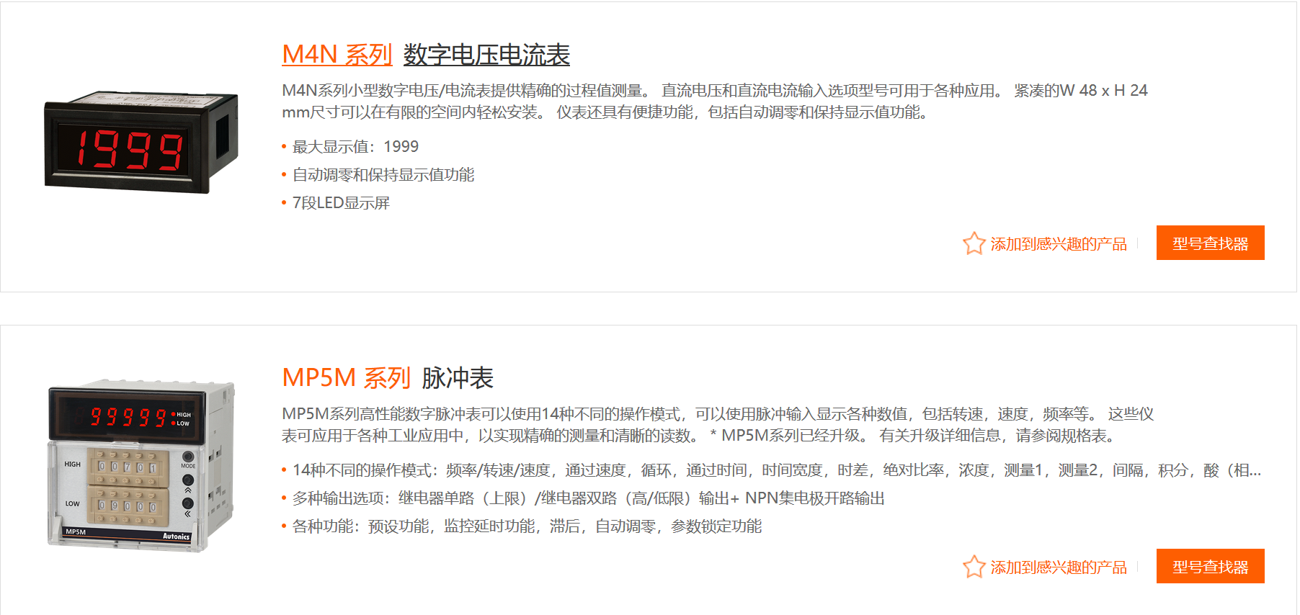Click the 多种输出选项 bullet item
1300x615 pixels.
coord(588,498)
